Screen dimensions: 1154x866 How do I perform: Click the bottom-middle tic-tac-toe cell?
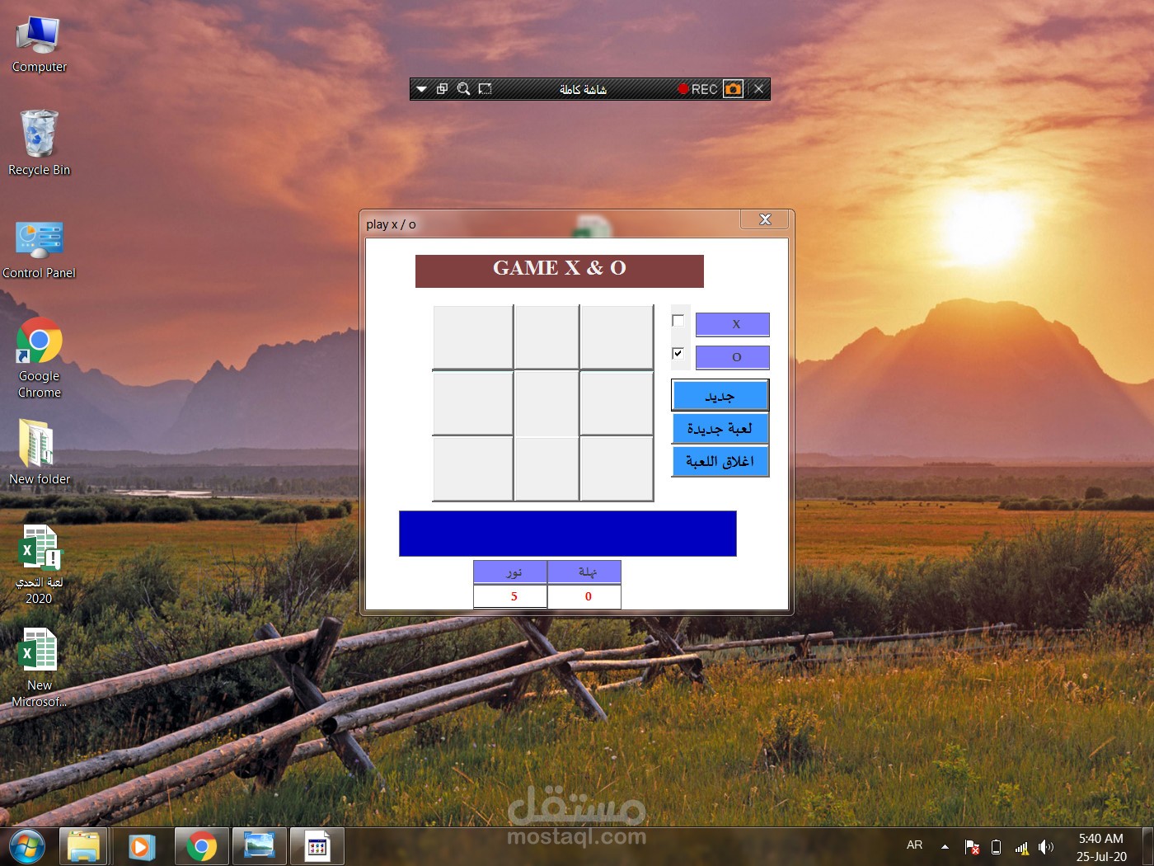click(547, 468)
